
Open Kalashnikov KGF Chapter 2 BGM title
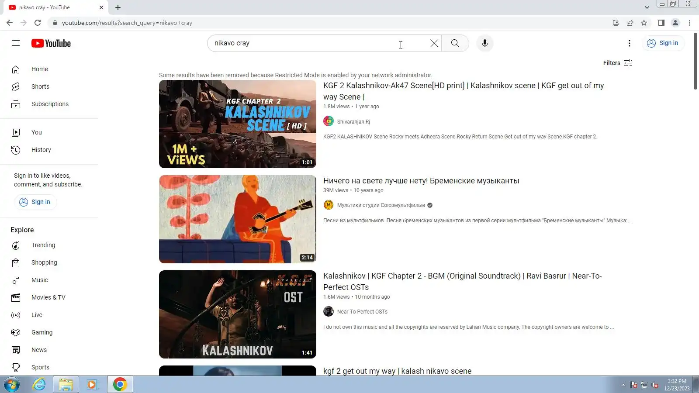point(463,282)
